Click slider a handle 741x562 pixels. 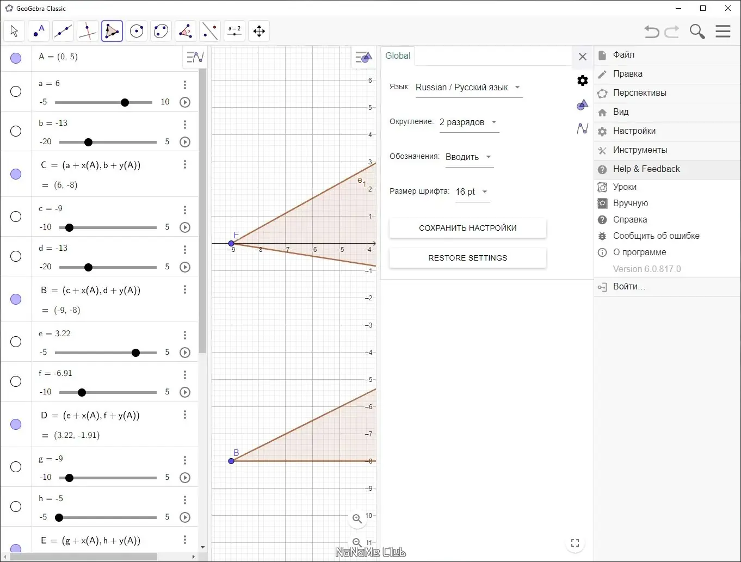coord(125,102)
